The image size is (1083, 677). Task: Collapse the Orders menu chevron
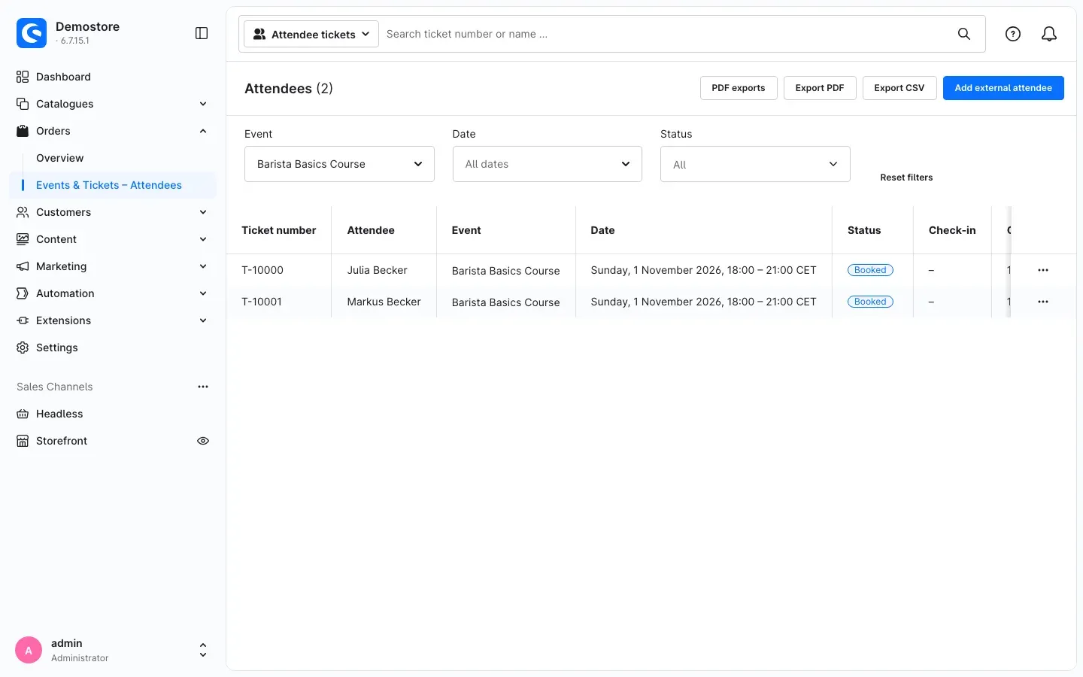coord(203,131)
